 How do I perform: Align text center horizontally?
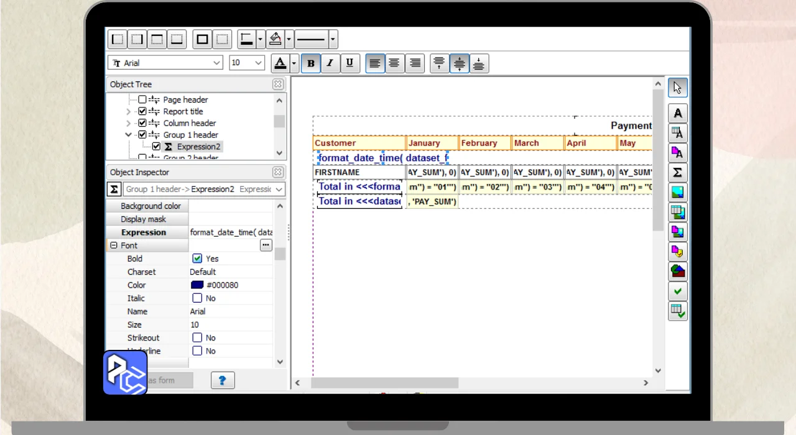[394, 63]
